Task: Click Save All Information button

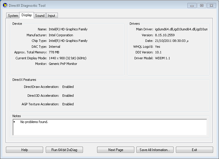Action: (155, 150)
